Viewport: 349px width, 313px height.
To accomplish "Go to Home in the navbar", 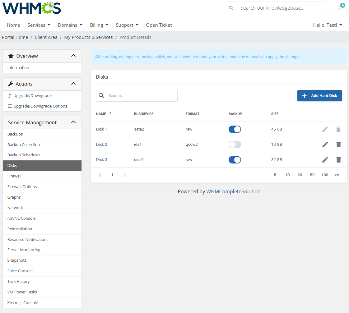I will coord(13,25).
